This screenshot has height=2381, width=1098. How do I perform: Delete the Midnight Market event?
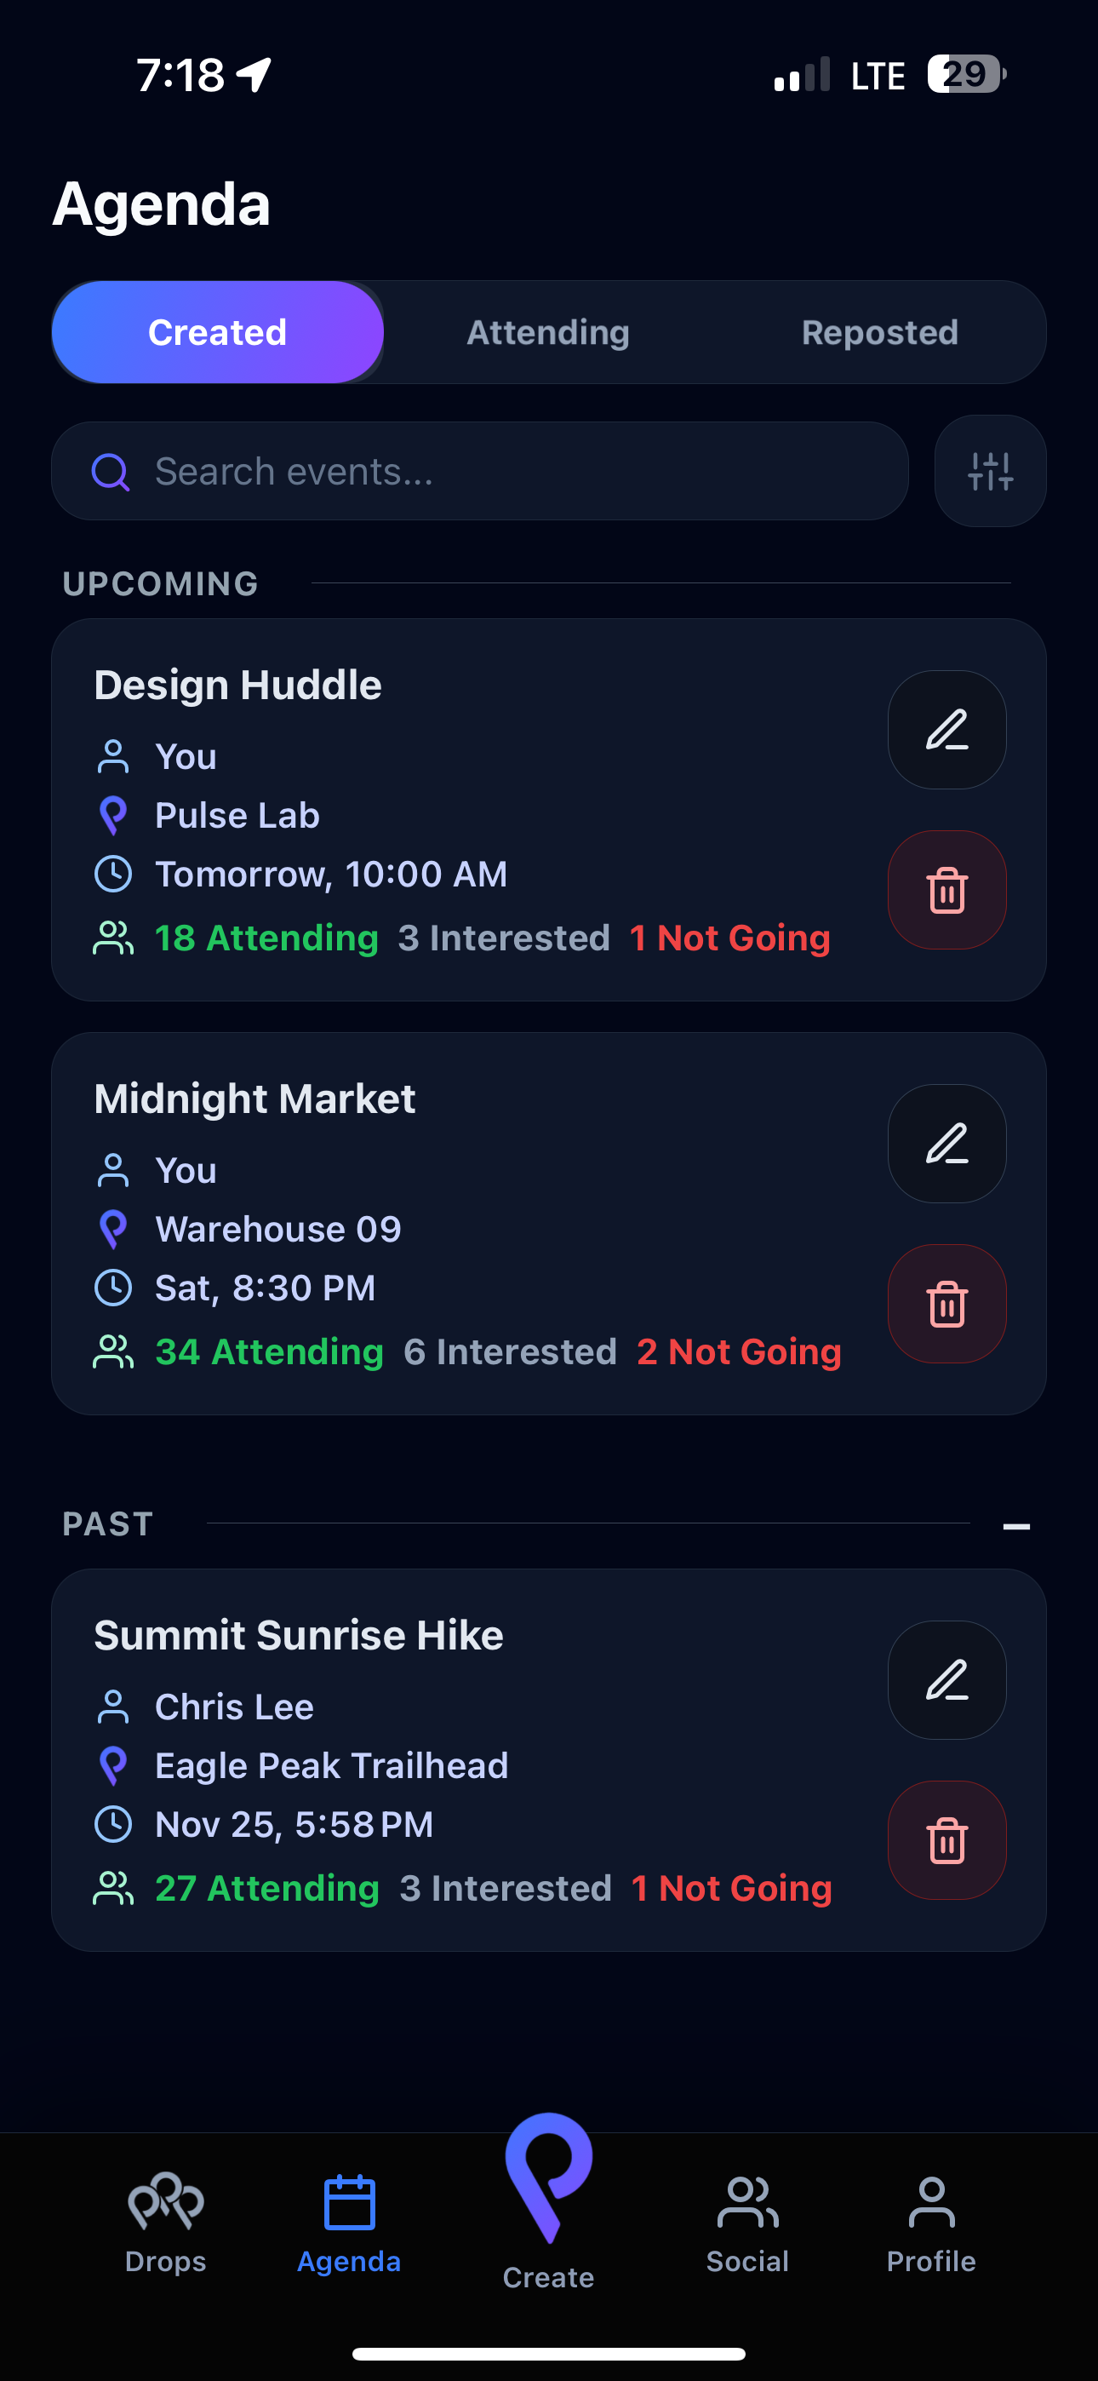pyautogui.click(x=946, y=1305)
